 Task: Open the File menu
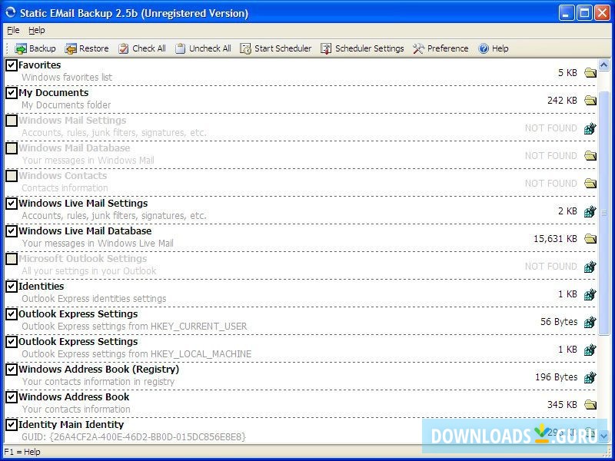coord(13,30)
